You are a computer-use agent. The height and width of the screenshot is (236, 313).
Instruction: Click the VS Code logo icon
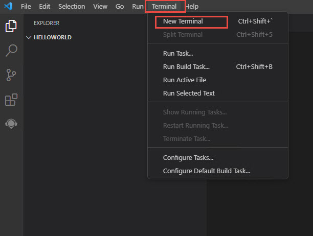(x=8, y=6)
